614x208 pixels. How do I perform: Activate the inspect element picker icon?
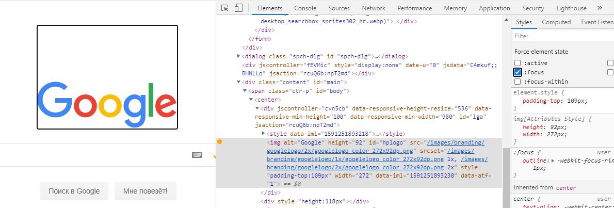(225, 8)
